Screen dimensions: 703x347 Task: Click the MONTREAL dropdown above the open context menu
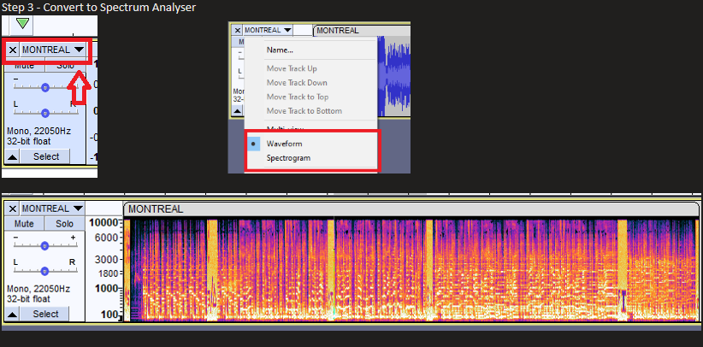[268, 30]
